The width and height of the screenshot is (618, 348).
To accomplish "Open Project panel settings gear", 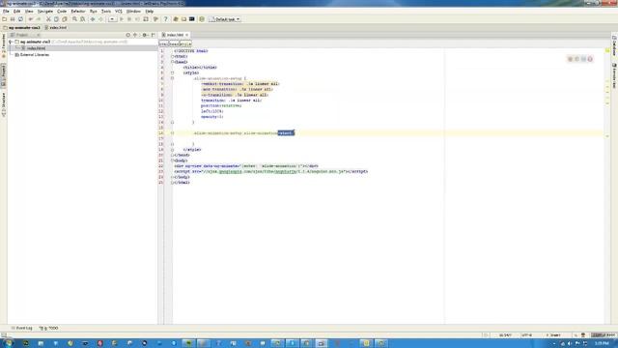I will 145,35.
